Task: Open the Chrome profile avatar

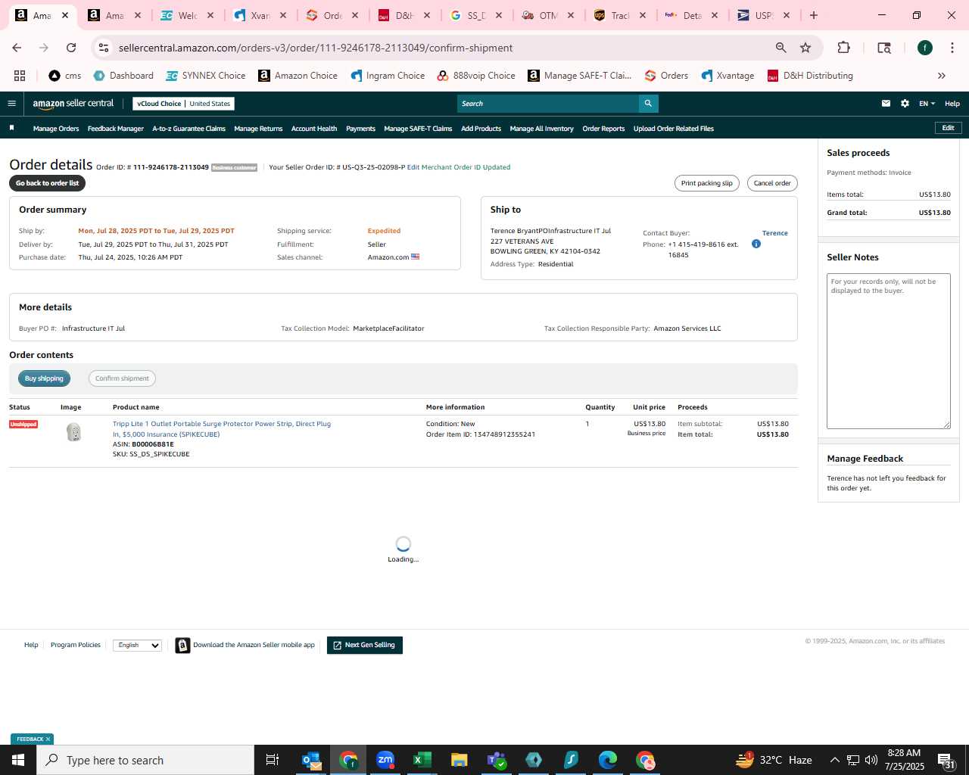Action: tap(924, 48)
